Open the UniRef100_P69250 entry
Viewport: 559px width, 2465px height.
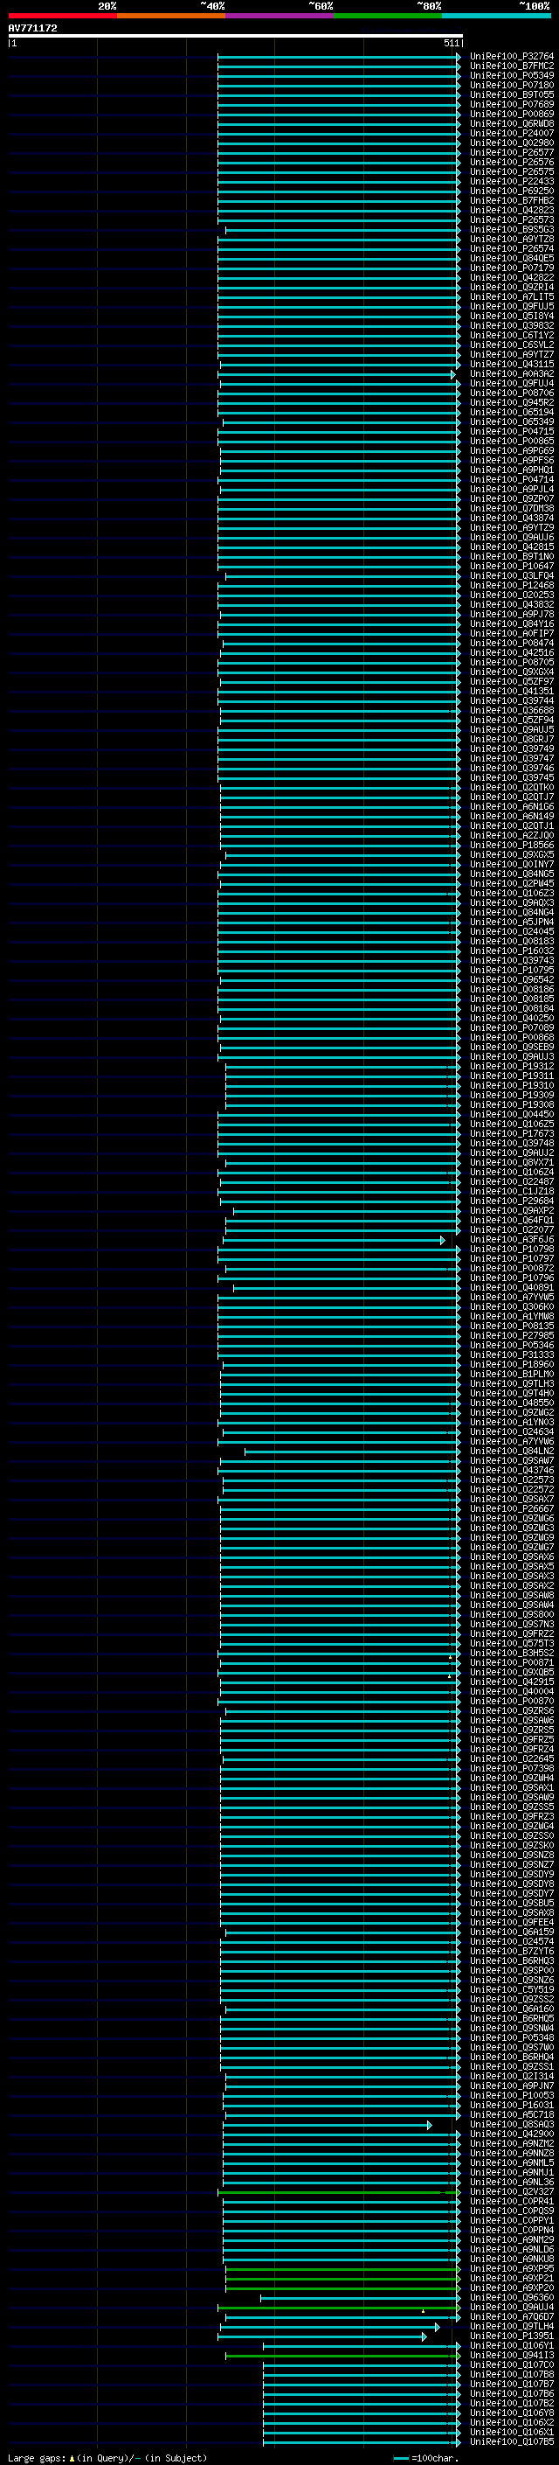point(512,191)
